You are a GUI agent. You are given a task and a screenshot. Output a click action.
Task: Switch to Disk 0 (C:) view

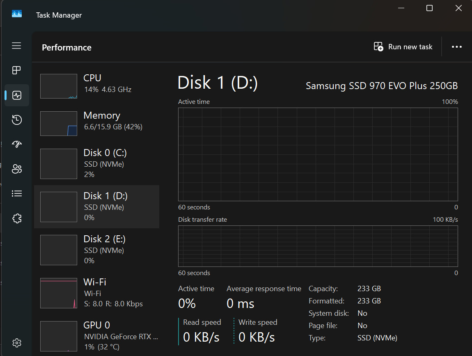click(x=96, y=163)
